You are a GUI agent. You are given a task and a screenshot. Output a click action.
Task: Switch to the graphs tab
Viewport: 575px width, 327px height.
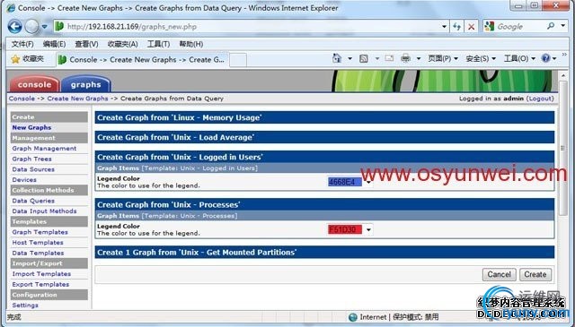86,84
